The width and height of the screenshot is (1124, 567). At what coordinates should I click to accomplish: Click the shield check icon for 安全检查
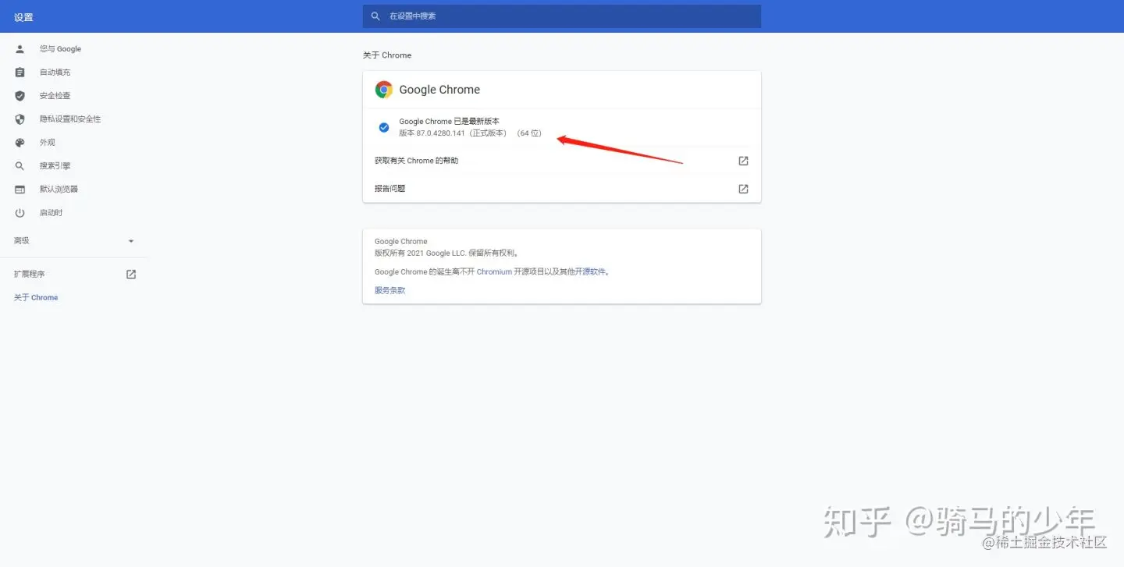point(20,96)
